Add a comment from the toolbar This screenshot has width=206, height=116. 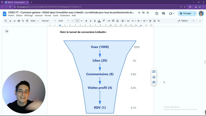pyautogui.click(x=113, y=21)
